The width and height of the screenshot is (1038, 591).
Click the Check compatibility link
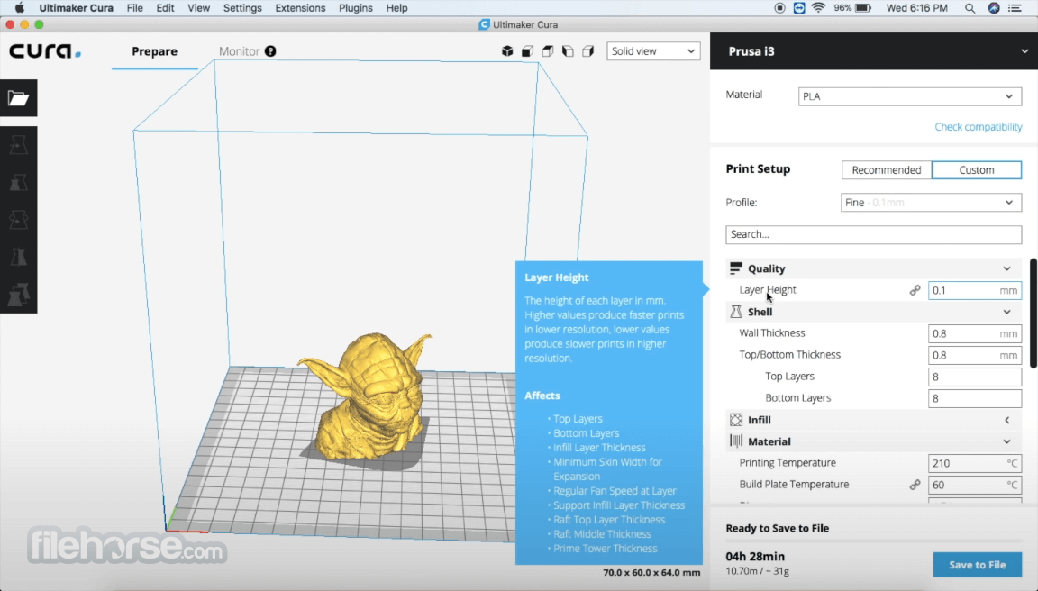[x=978, y=127]
